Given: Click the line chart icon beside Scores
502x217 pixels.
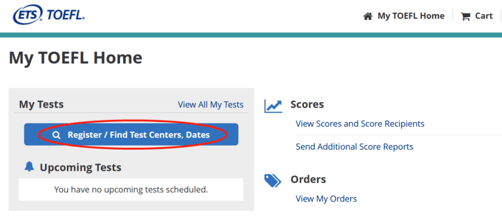Looking at the screenshot, I should coord(273,106).
